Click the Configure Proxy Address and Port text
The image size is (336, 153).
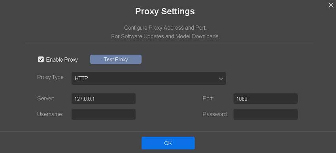[x=165, y=28]
